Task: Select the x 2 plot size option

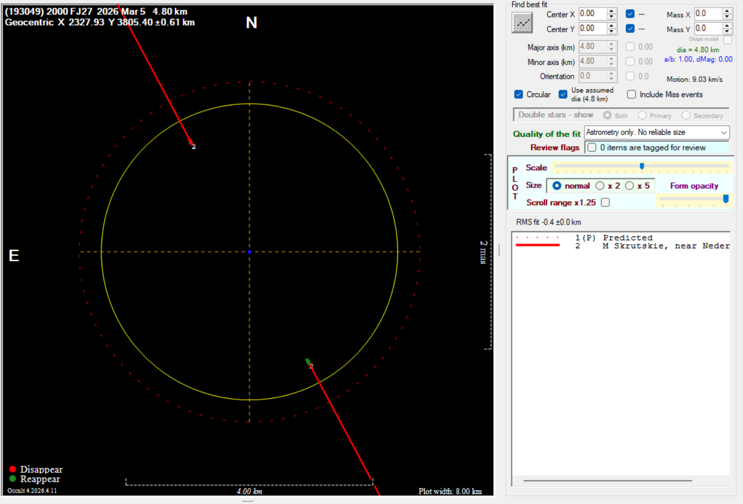Action: [600, 186]
